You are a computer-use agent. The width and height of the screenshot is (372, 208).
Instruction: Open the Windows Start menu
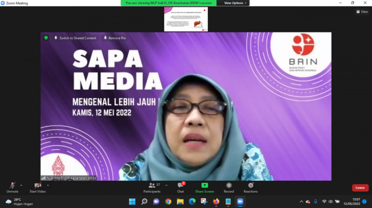point(132,202)
